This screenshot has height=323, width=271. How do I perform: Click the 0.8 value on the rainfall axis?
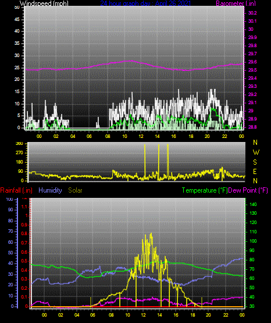click(x=24, y=234)
